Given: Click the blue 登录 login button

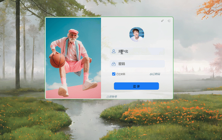Looking at the screenshot, I should click(x=136, y=86).
